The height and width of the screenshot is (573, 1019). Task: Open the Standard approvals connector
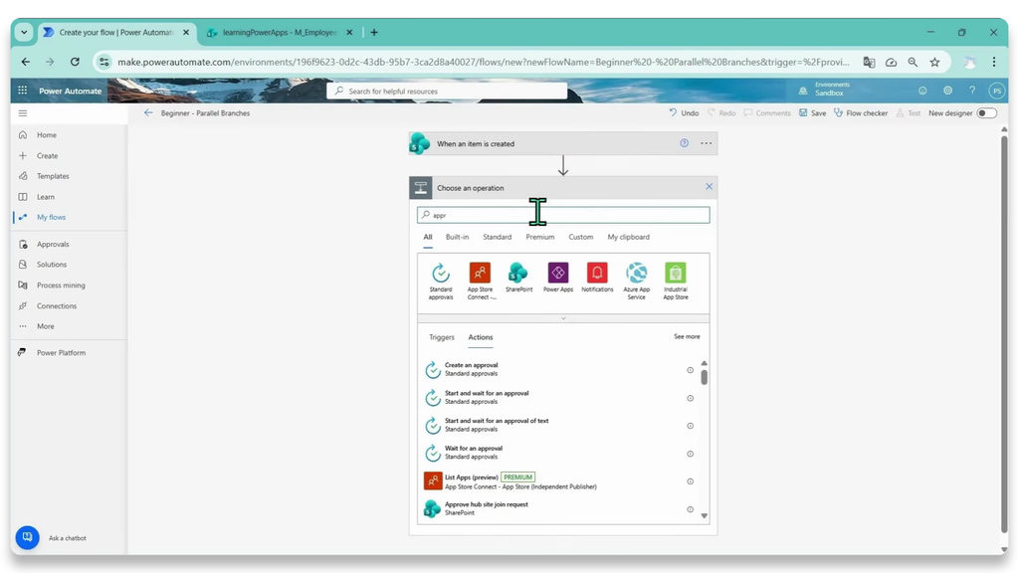pyautogui.click(x=441, y=281)
